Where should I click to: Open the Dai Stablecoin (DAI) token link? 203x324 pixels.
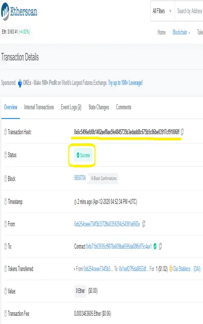pos(187,269)
